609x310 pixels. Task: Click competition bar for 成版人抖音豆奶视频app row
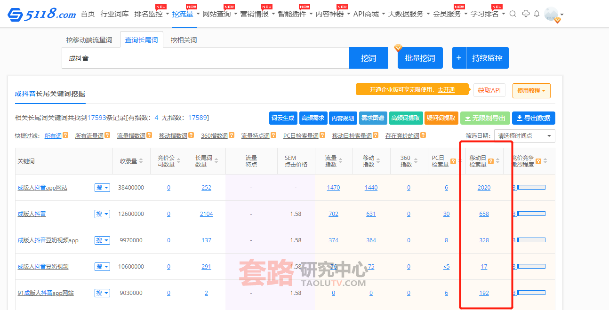coord(531,240)
